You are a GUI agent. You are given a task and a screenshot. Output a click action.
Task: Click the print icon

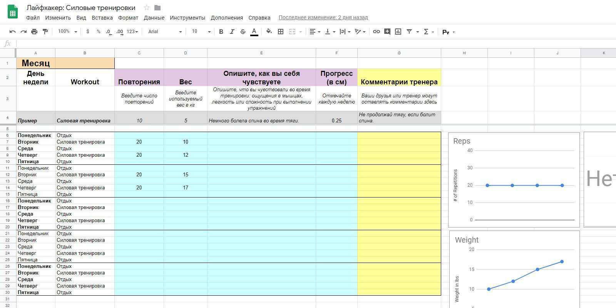point(34,32)
